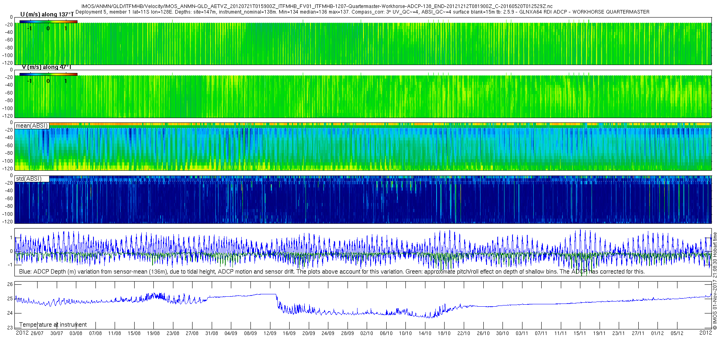Click the 'Blue: ADCP Depth (m) variation' caption
719x339 pixels.
tap(332, 272)
